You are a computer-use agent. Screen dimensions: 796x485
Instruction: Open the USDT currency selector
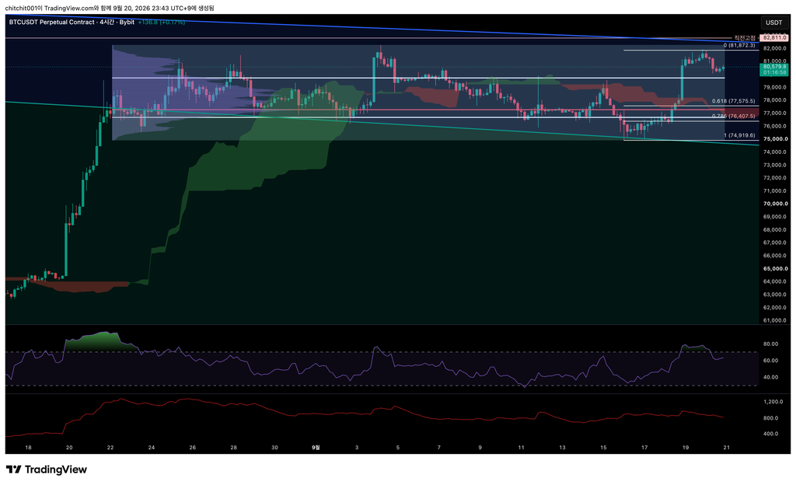[x=773, y=23]
